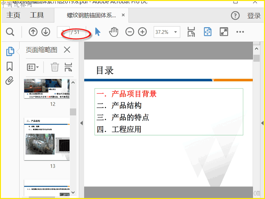Click the 二. 产品结构 contents entry
This screenshot has width=265, height=199.
point(119,105)
